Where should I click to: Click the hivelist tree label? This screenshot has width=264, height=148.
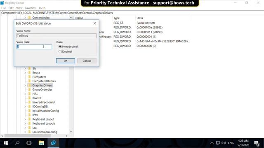(37, 98)
